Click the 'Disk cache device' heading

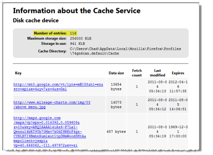[x=36, y=20]
